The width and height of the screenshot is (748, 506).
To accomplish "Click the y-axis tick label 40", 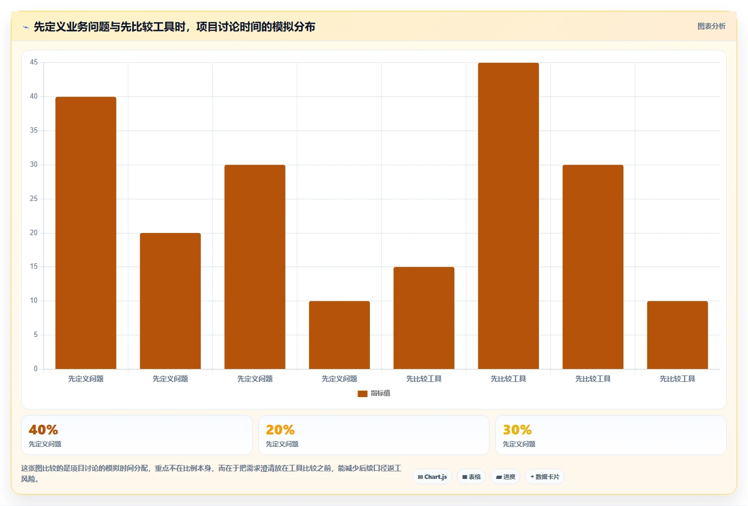I will coord(34,96).
